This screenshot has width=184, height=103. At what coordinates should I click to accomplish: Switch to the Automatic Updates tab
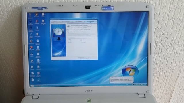75,23
